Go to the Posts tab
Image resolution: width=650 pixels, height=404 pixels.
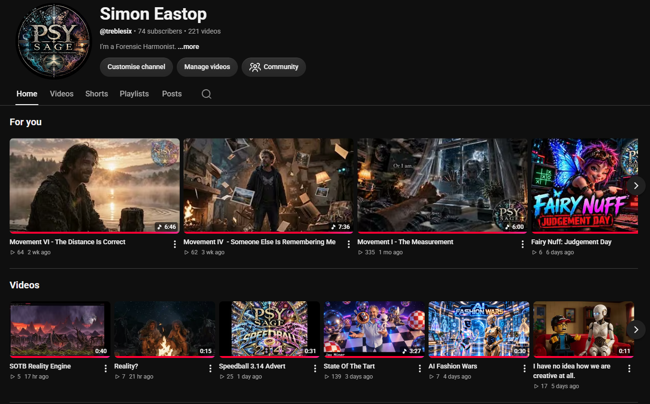tap(172, 94)
